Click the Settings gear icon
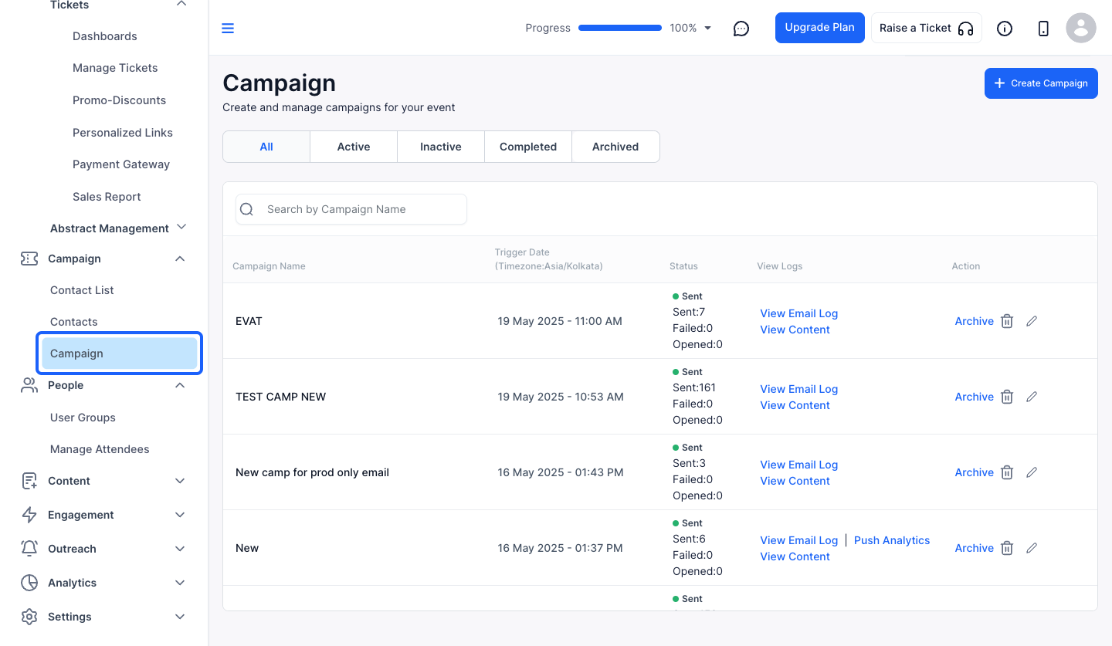 [x=29, y=617]
